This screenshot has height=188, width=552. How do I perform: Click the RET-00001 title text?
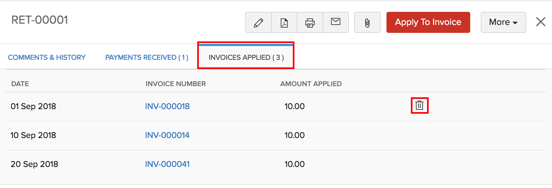pyautogui.click(x=40, y=20)
